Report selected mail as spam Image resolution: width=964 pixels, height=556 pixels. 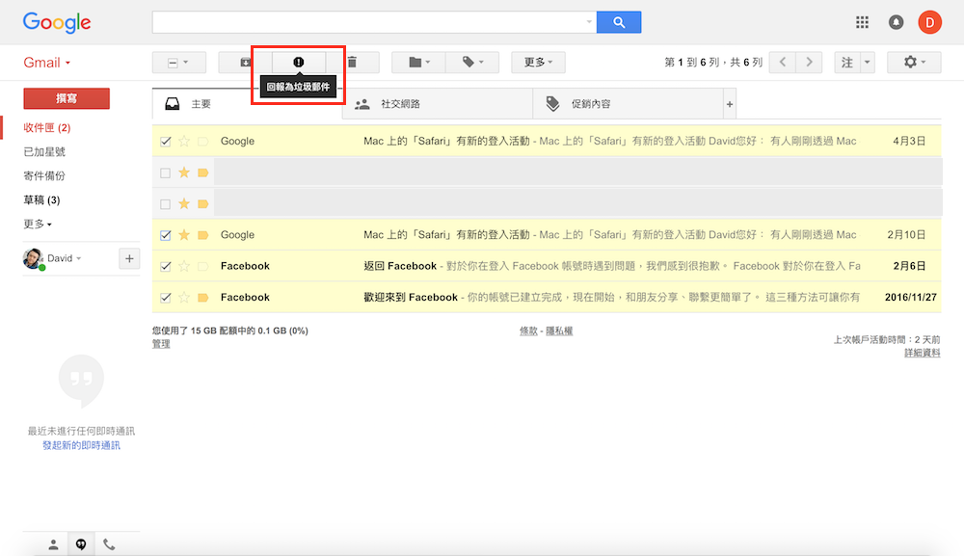[299, 62]
